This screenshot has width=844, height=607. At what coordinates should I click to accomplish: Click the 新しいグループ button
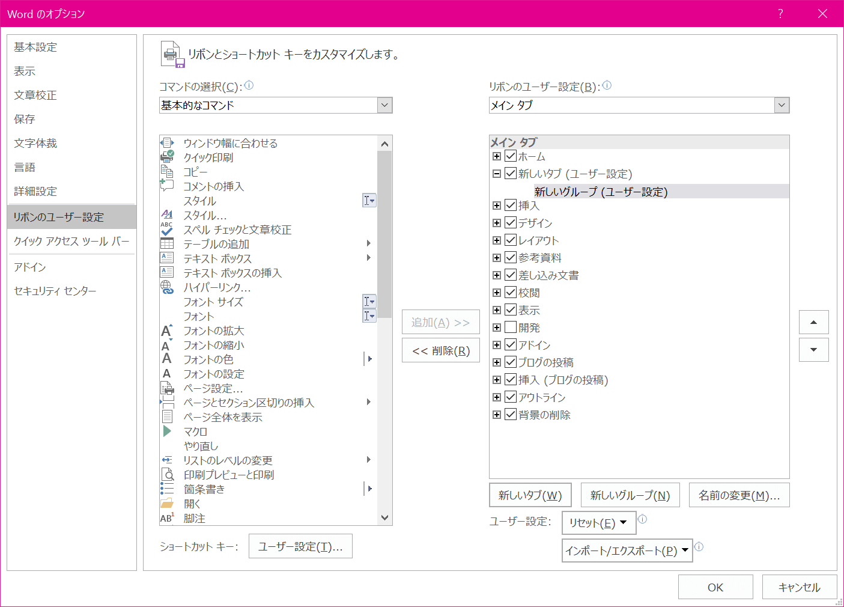pos(630,495)
